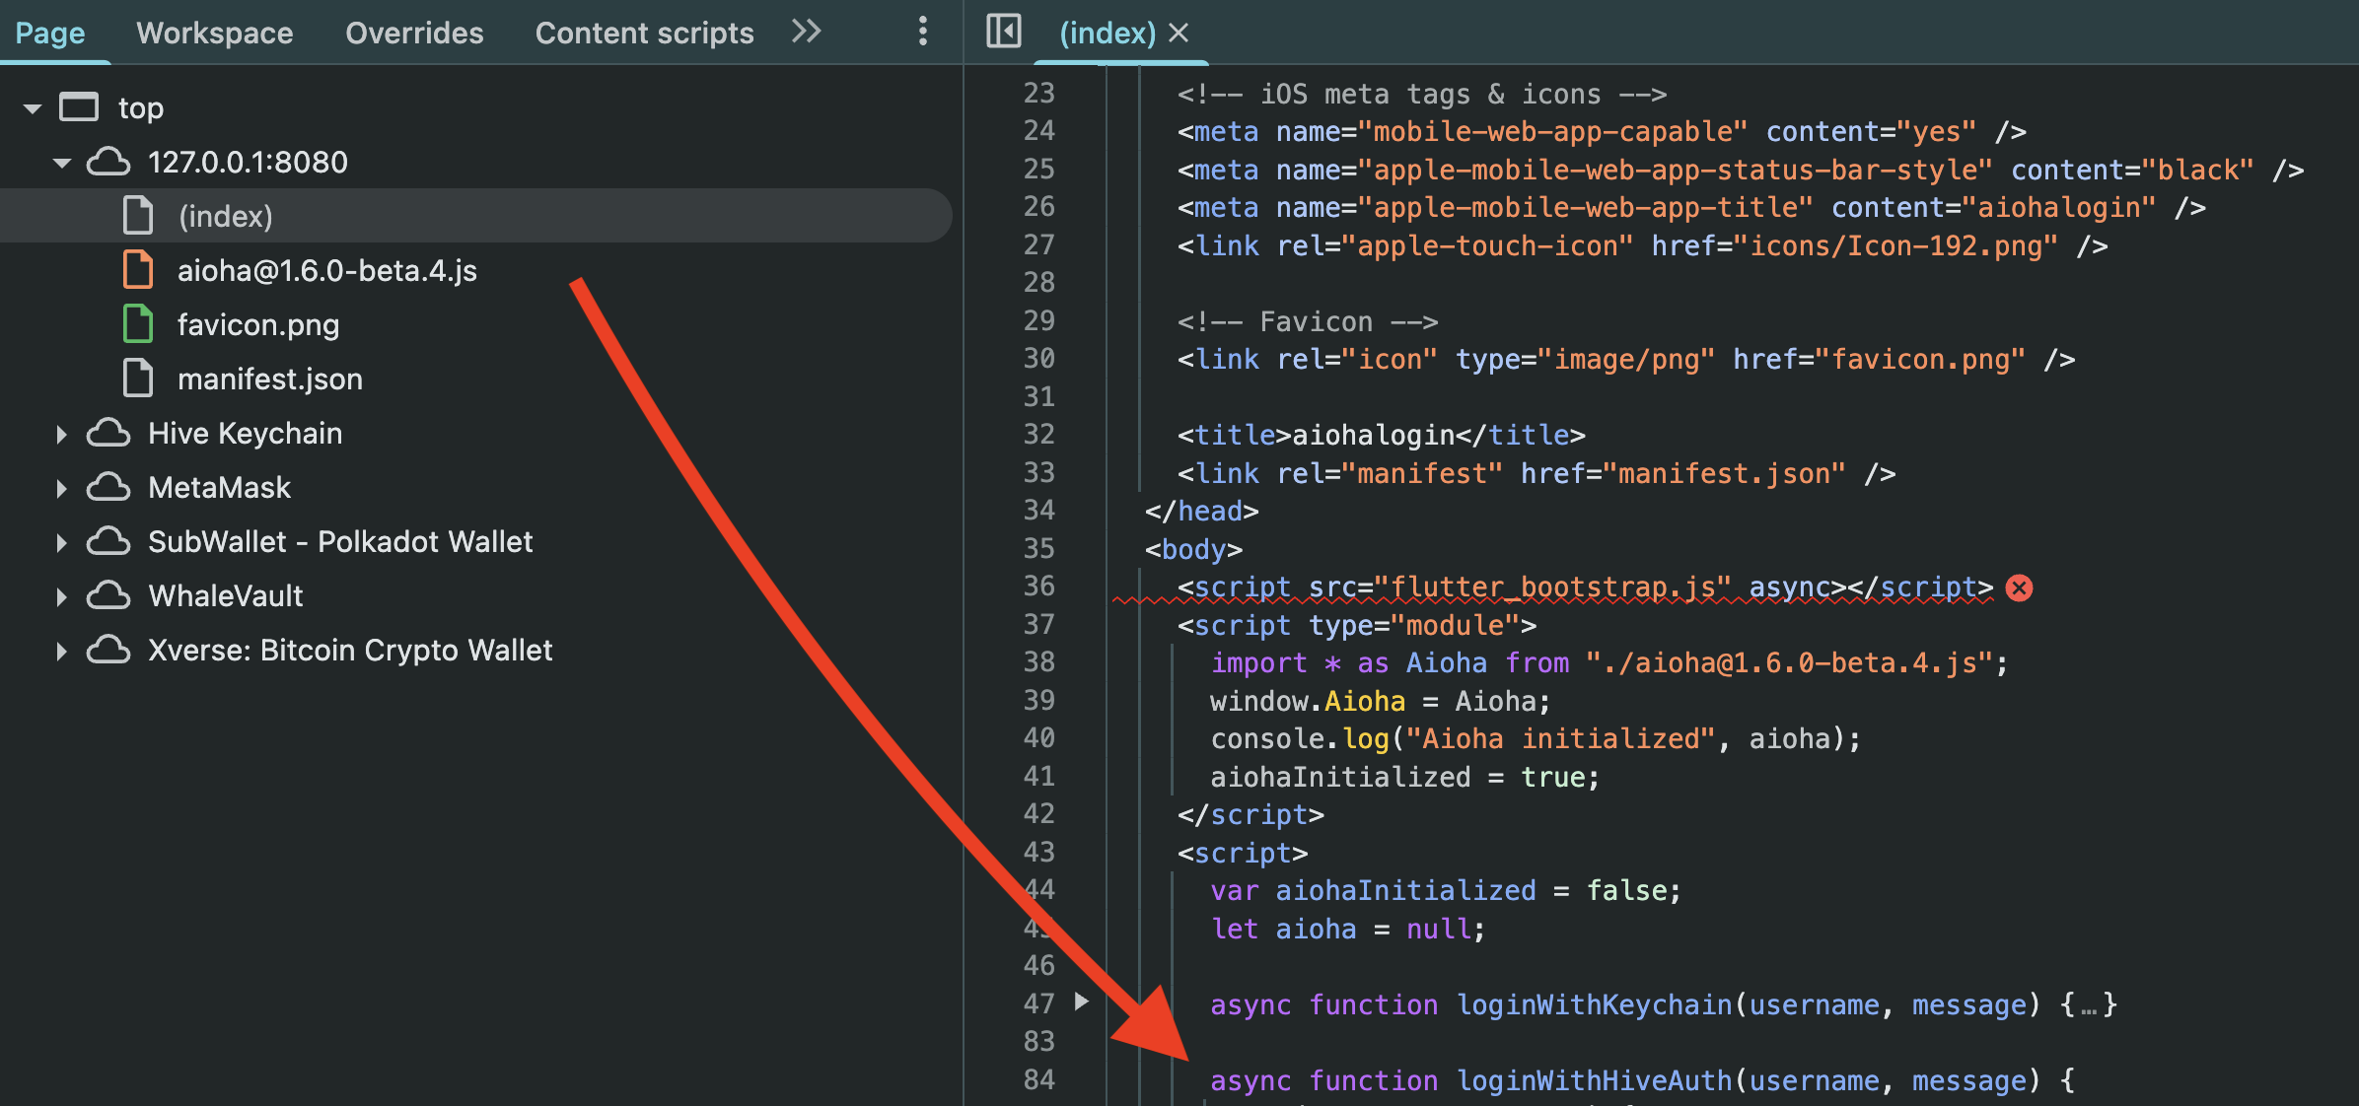Open favicon.png image file
The height and width of the screenshot is (1106, 2359).
tap(258, 324)
